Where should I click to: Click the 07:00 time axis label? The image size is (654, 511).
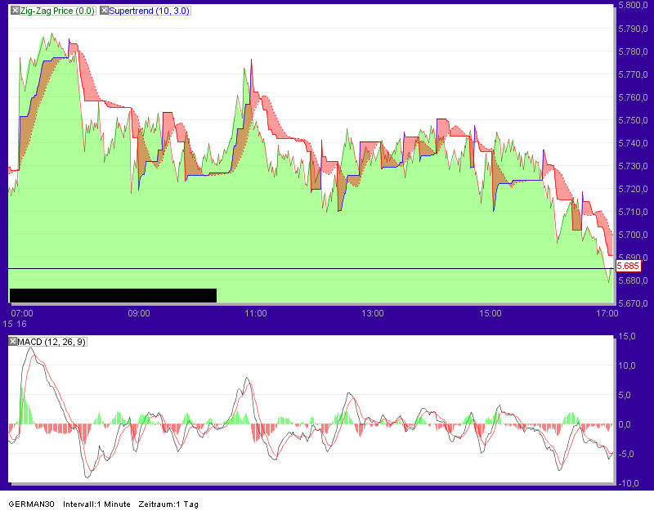22,313
